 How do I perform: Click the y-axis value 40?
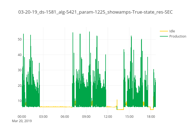coord(20,55)
